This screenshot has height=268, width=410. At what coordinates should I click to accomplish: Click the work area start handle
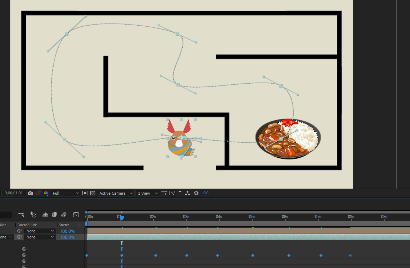pyautogui.click(x=86, y=224)
